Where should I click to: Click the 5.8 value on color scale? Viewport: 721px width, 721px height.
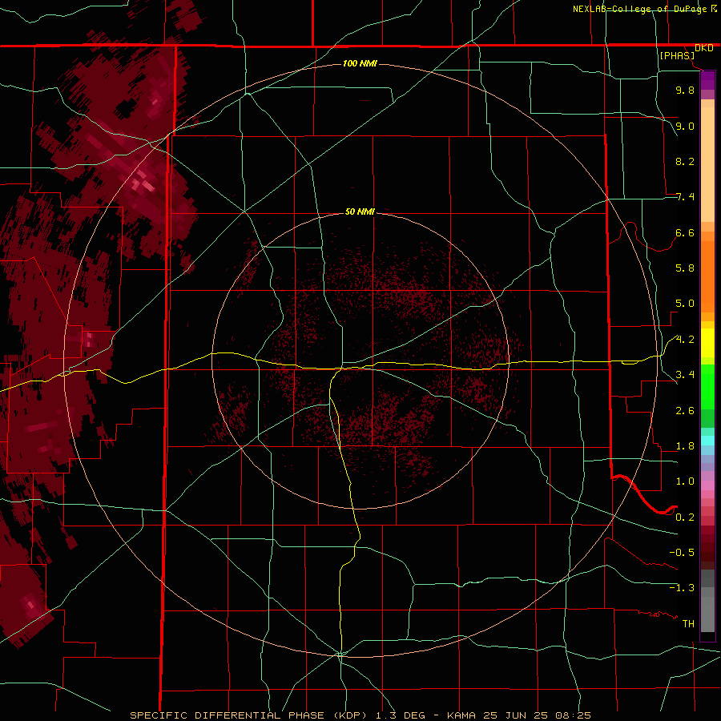point(685,268)
